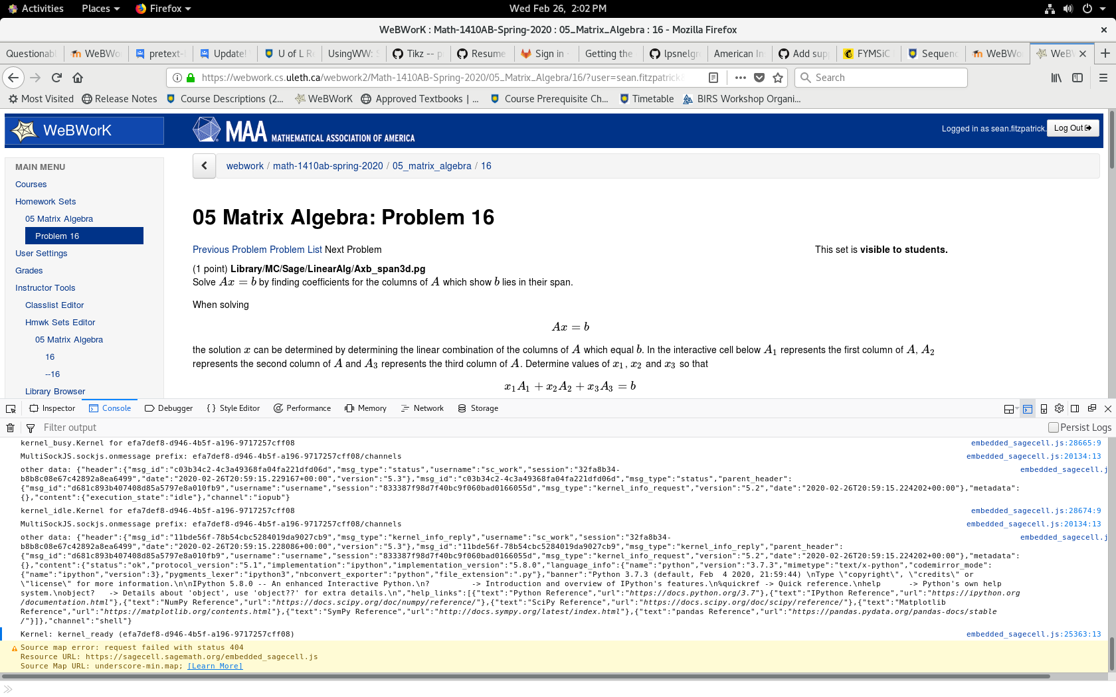
Task: Open Library Browser link
Action: (55, 392)
